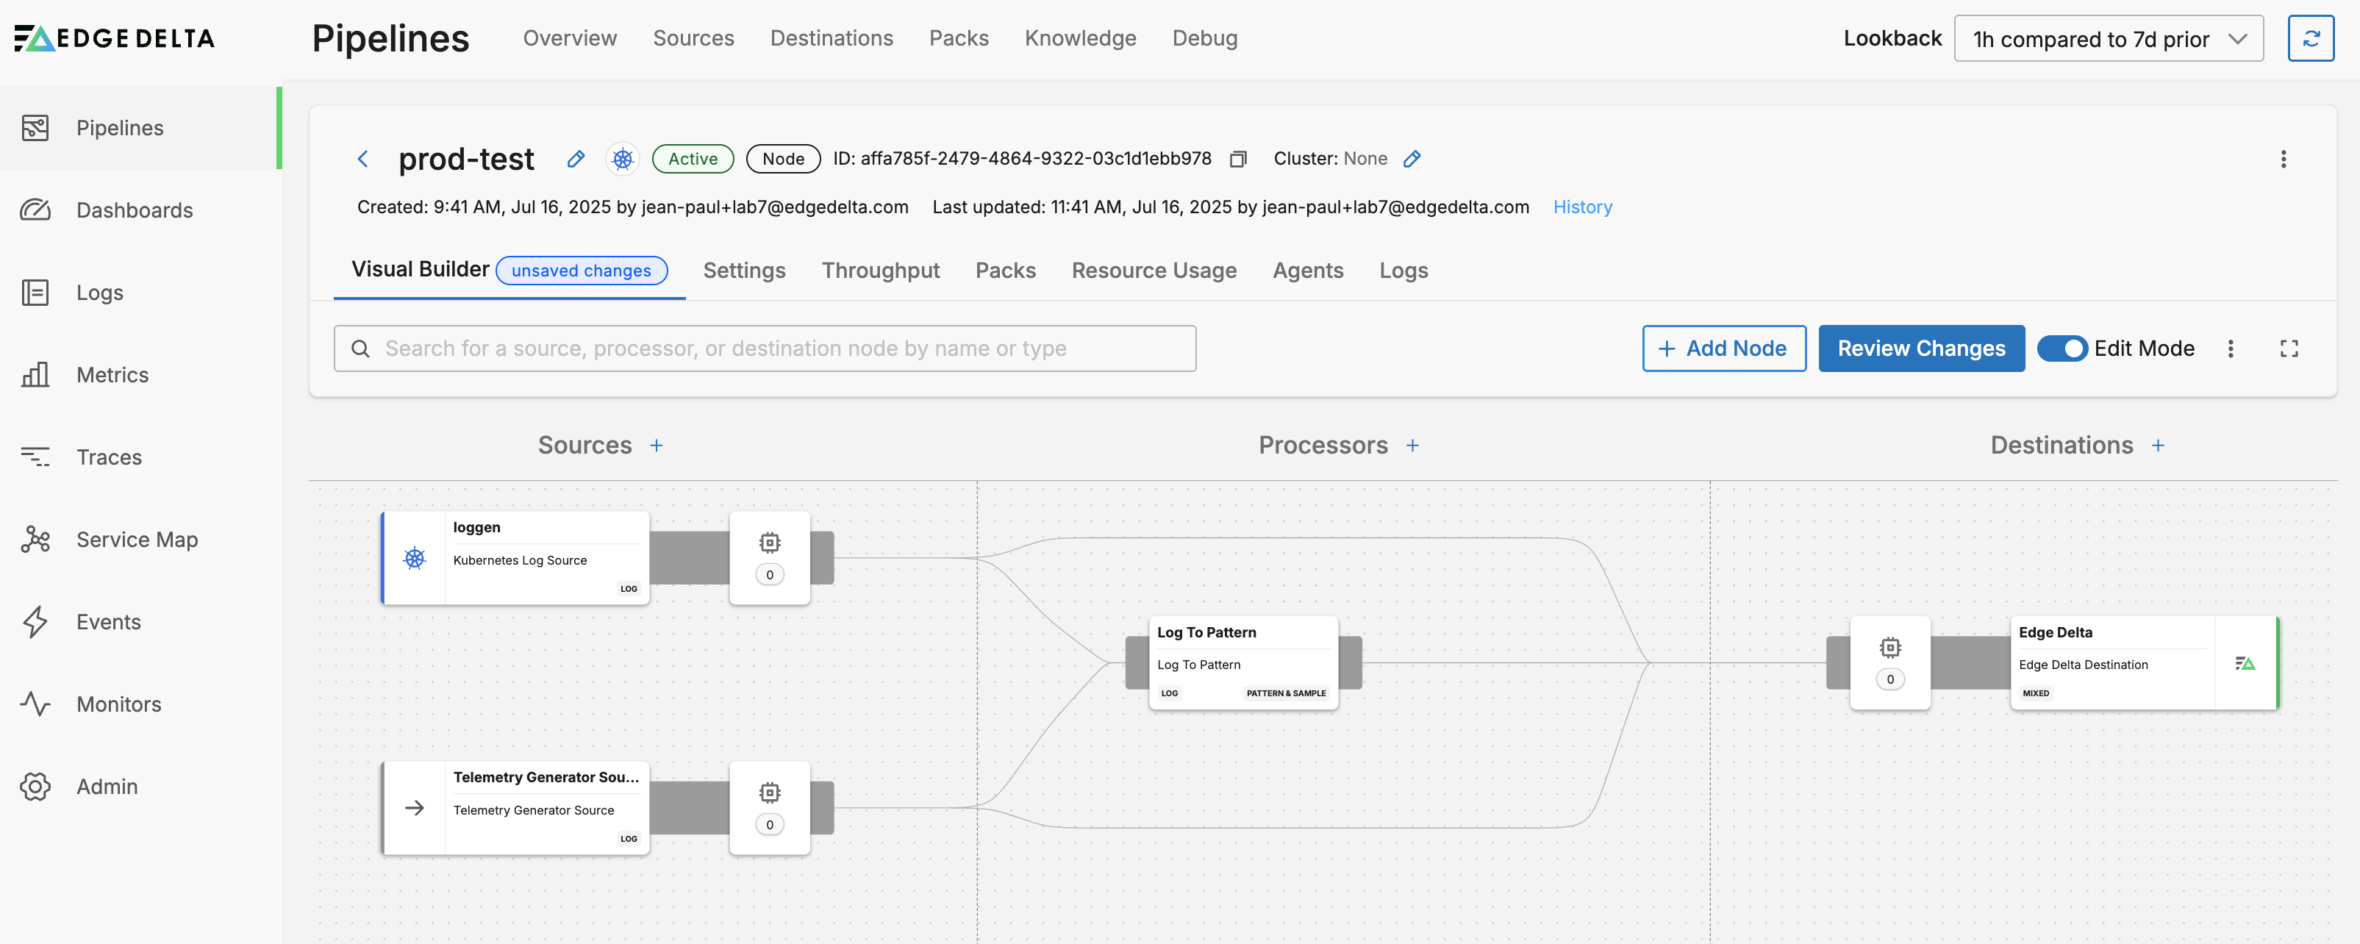Open the Packs top navigation tab

[x=958, y=37]
